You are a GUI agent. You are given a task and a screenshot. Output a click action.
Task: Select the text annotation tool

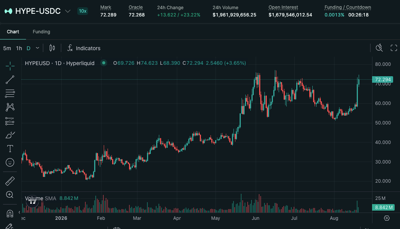coord(10,149)
